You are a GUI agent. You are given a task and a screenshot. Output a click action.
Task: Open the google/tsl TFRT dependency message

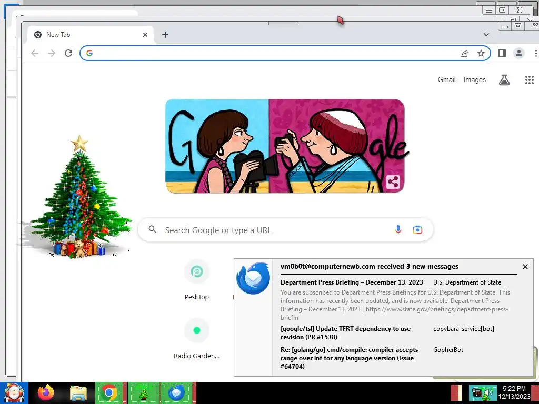(345, 333)
